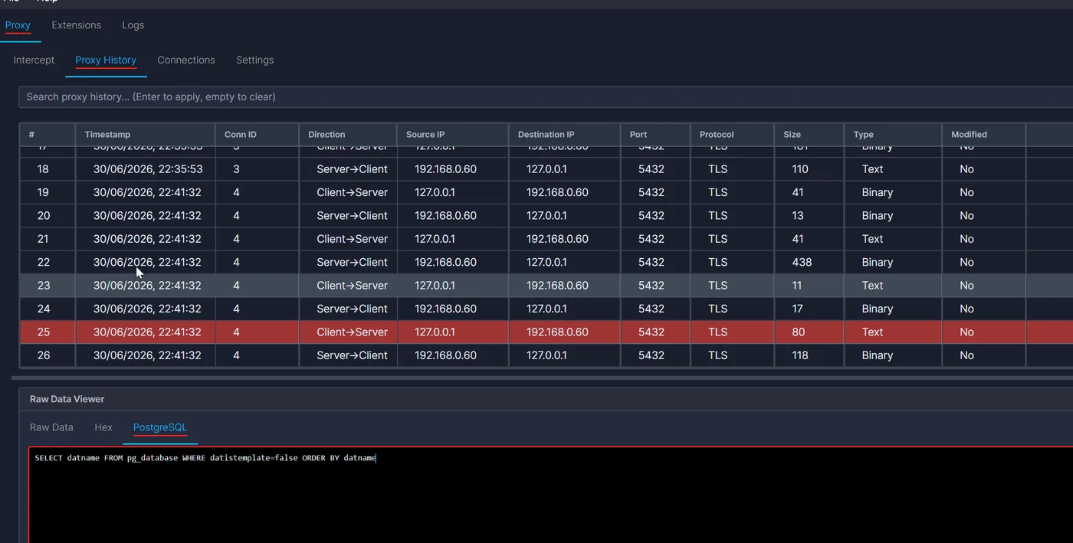Click size value 438 in row 22
The image size is (1073, 543).
802,262
